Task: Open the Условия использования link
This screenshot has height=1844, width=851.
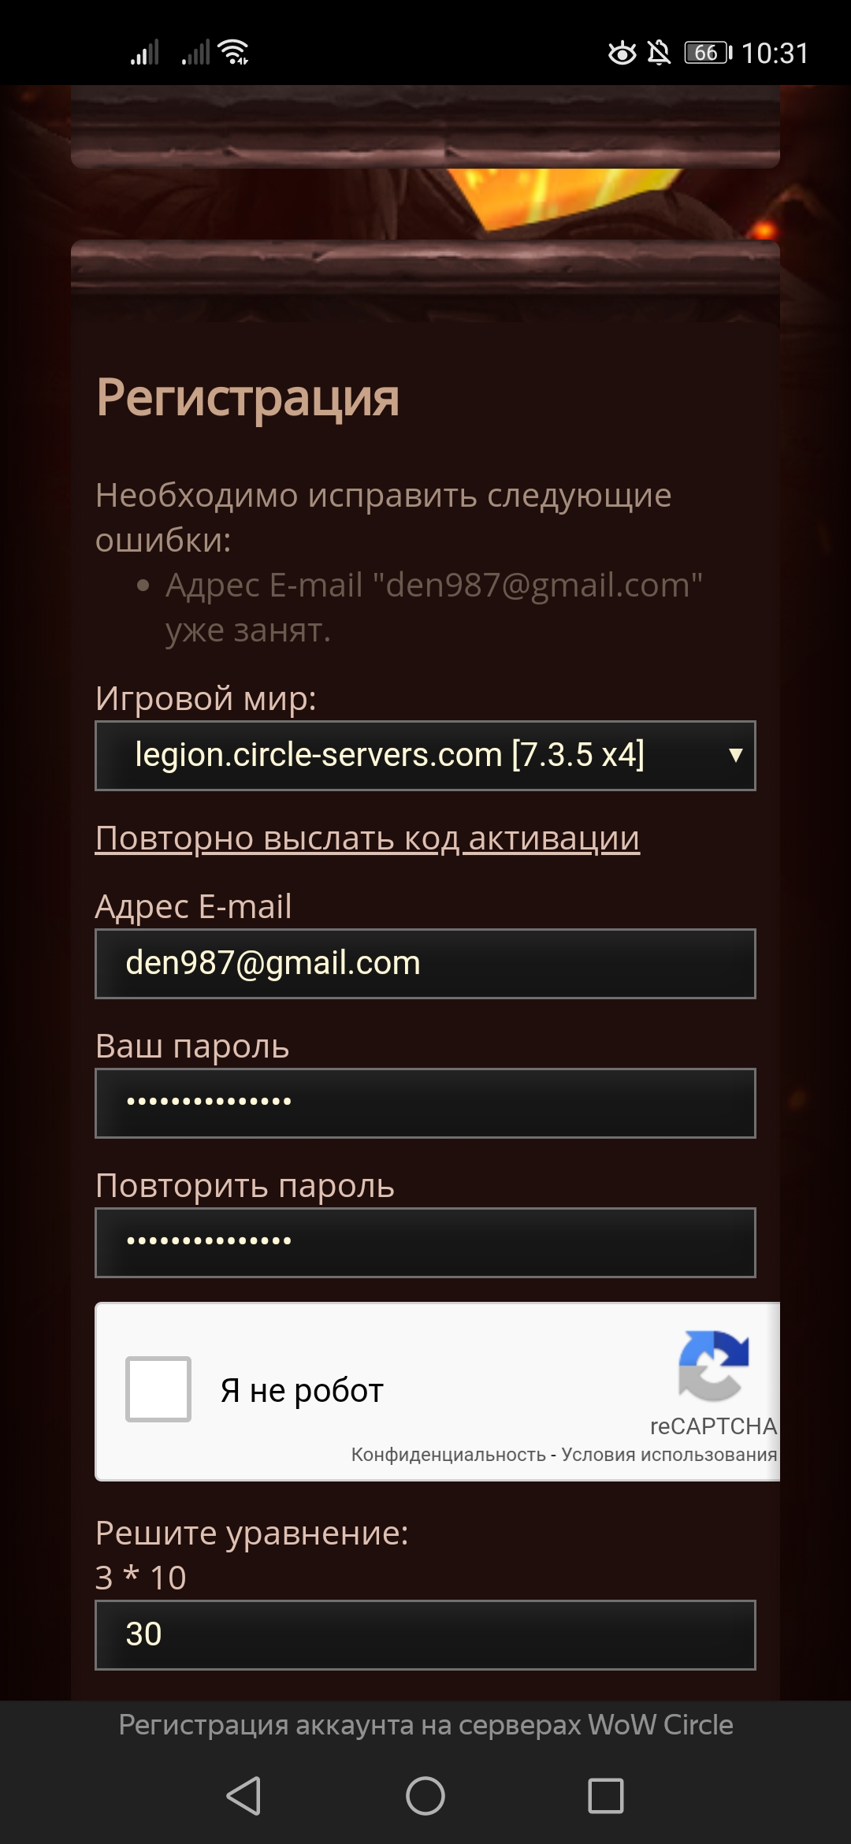Action: pos(669,1455)
